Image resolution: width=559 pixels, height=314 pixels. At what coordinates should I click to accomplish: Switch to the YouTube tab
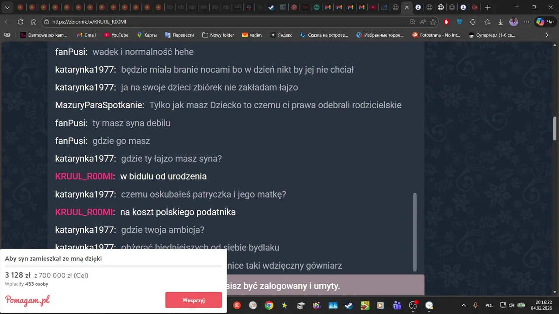point(373,7)
